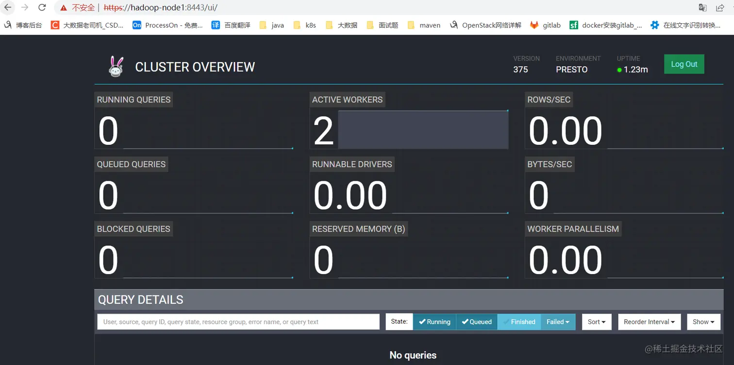
Task: Open the Sort dropdown
Action: point(597,322)
